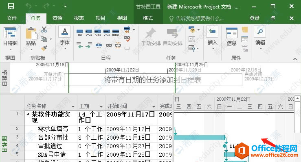301x162 pixels.
Task: Collapse the 某软件功能实现 summary task
Action: pyautogui.click(x=28, y=114)
